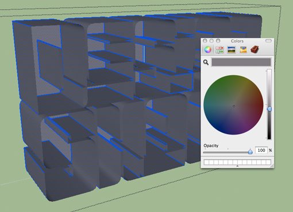Switch to the Color Sliders picker

[219, 50]
